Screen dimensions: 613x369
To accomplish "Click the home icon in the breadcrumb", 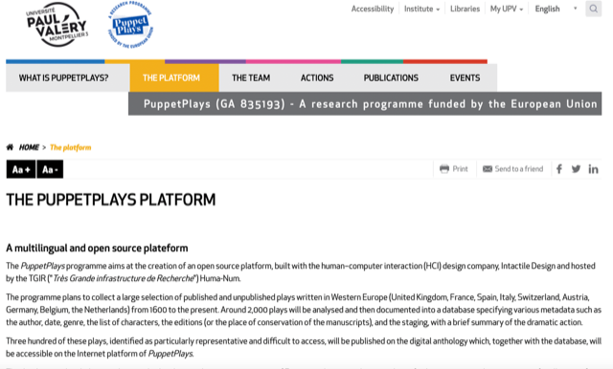I will 10,147.
